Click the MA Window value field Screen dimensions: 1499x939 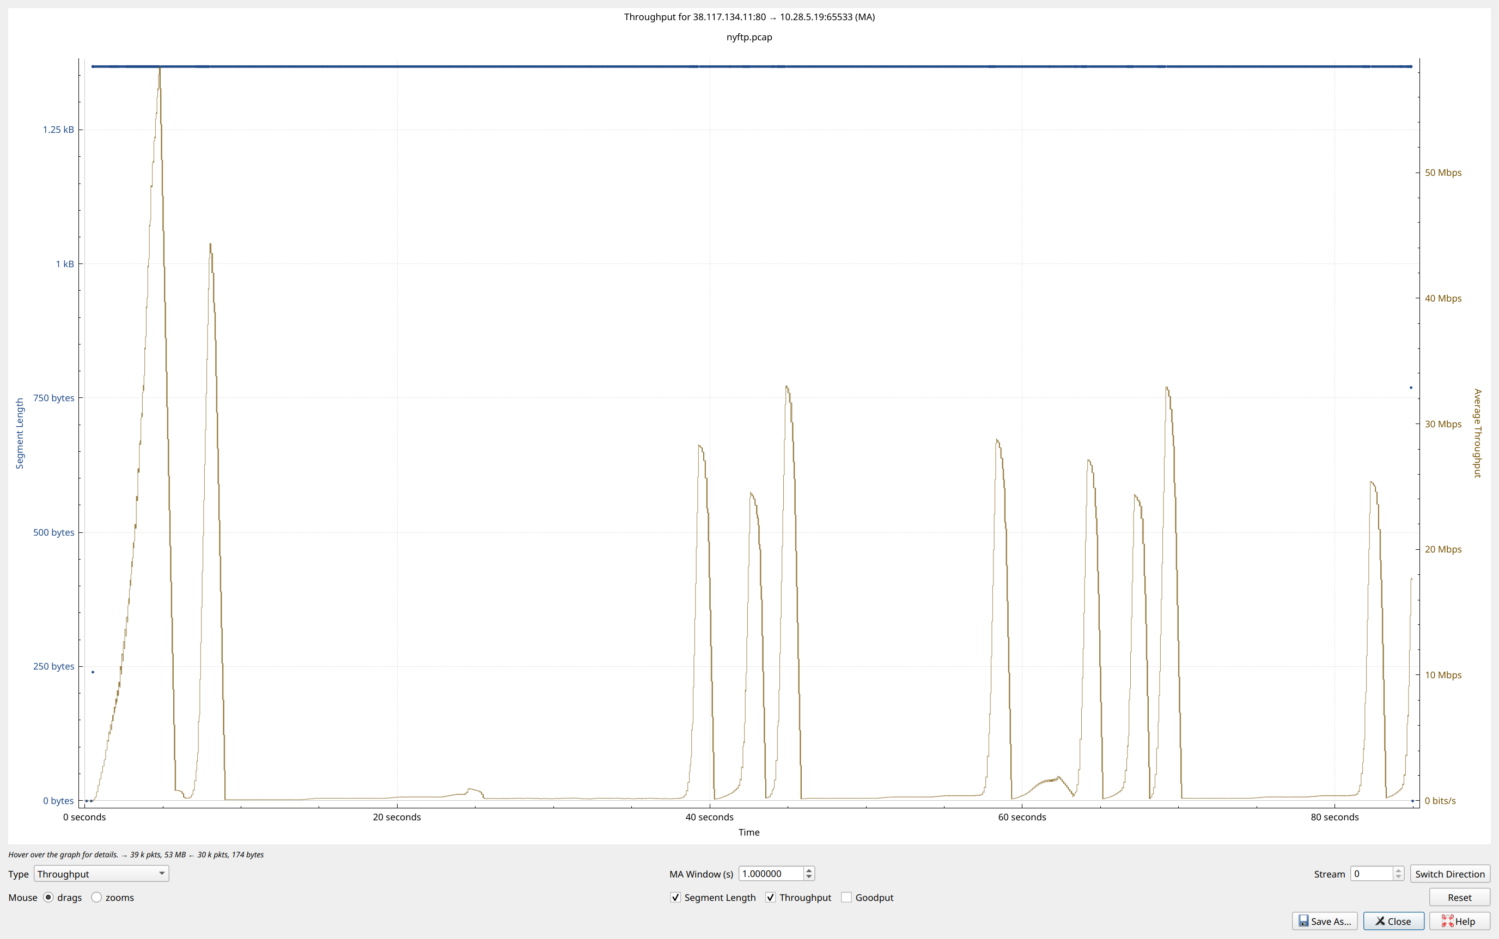[771, 874]
